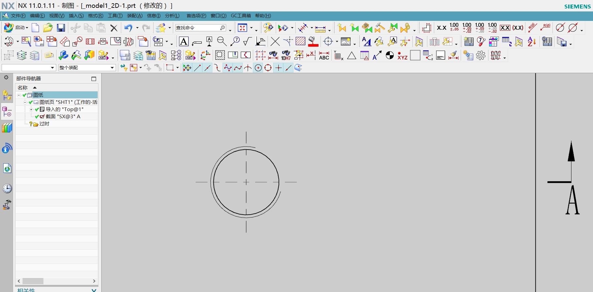The image size is (593, 292).
Task: Toggle the Midpoint snap option
Action: [x=207, y=68]
